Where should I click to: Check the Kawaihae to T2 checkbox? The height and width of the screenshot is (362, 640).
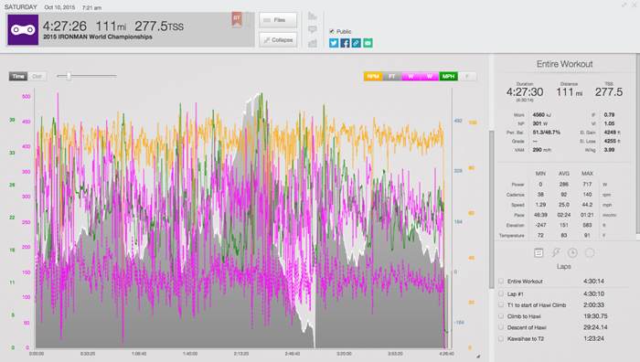(x=501, y=338)
